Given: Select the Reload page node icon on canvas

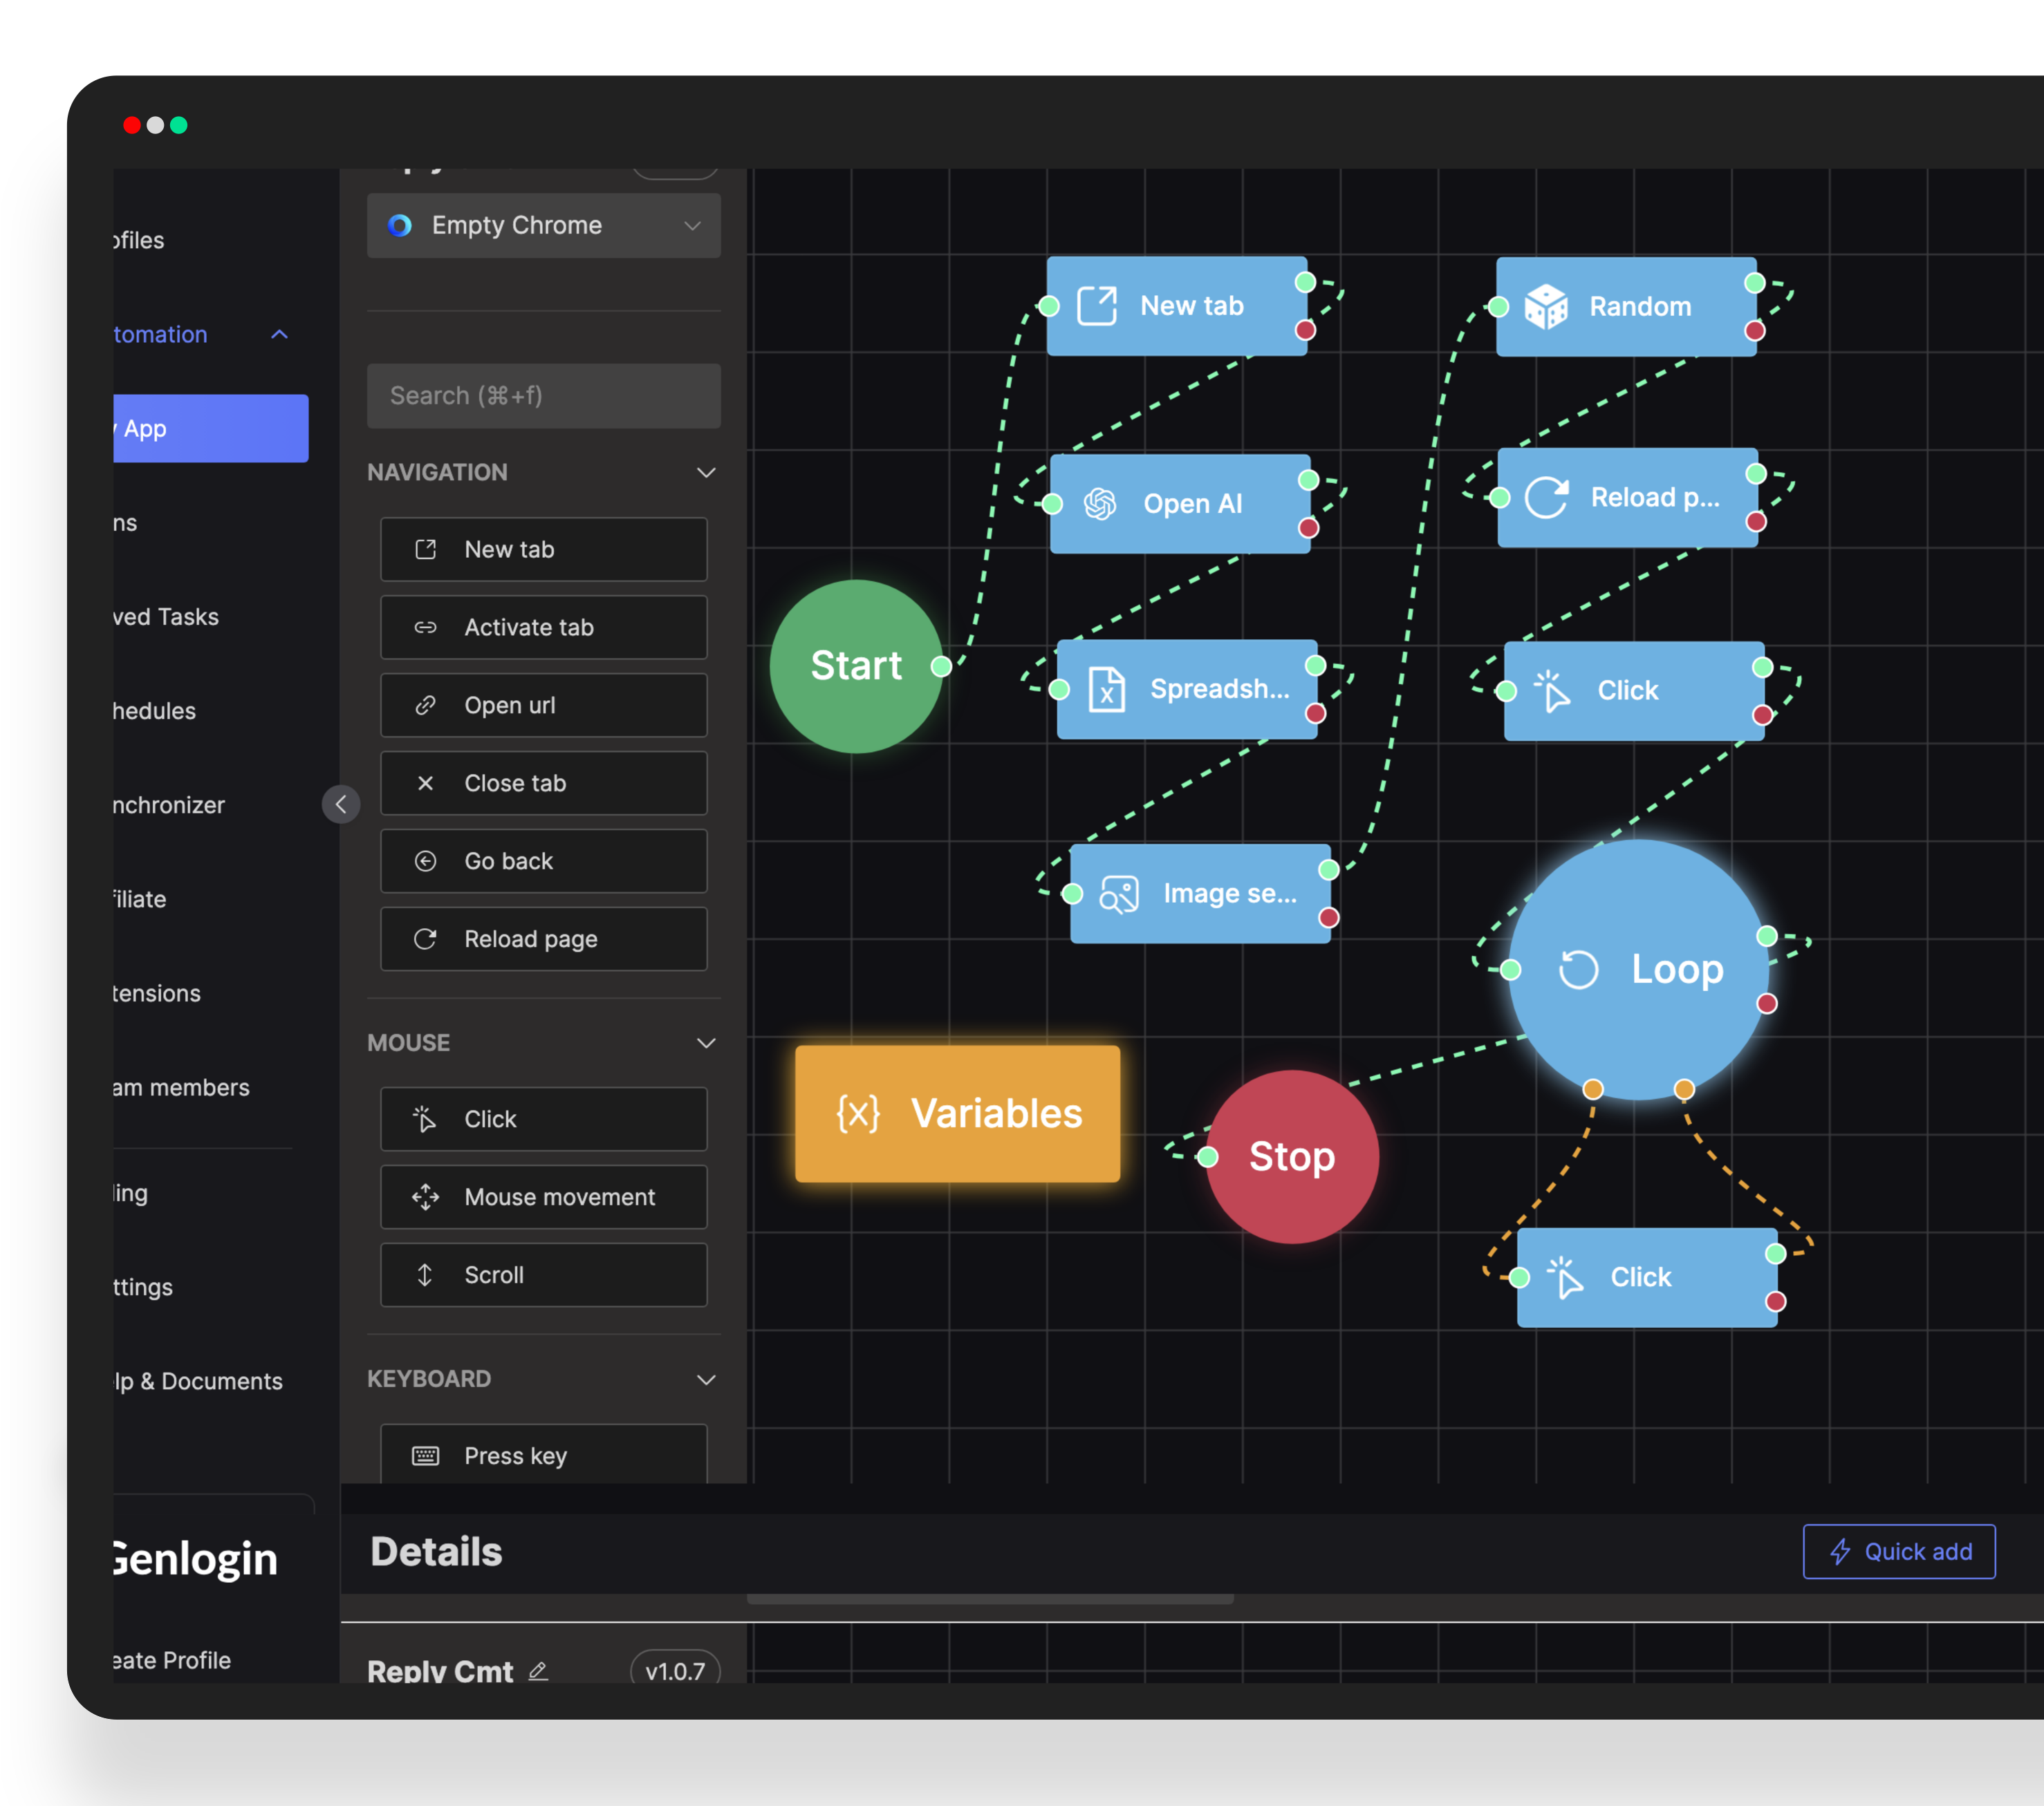Looking at the screenshot, I should point(1546,498).
